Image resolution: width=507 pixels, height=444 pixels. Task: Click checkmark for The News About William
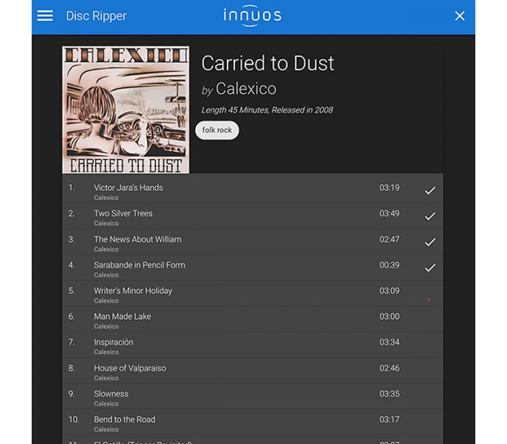tap(430, 242)
